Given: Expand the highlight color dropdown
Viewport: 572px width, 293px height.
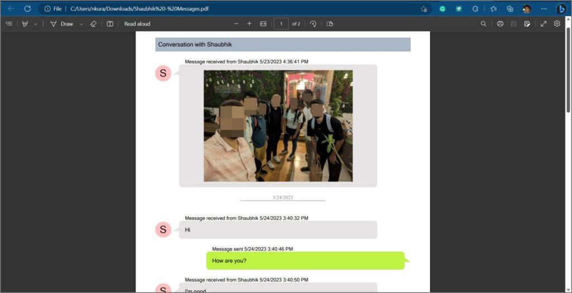Looking at the screenshot, I should [x=35, y=24].
